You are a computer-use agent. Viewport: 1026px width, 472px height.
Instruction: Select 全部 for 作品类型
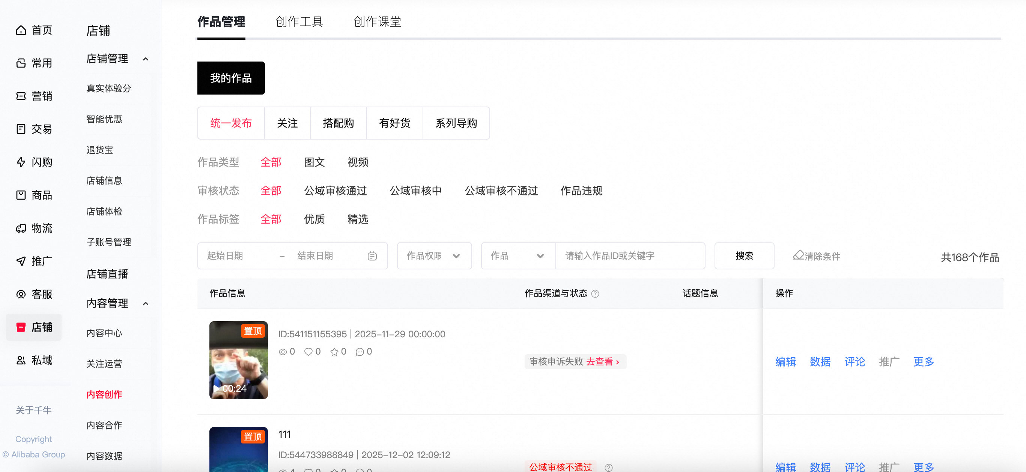pos(271,162)
